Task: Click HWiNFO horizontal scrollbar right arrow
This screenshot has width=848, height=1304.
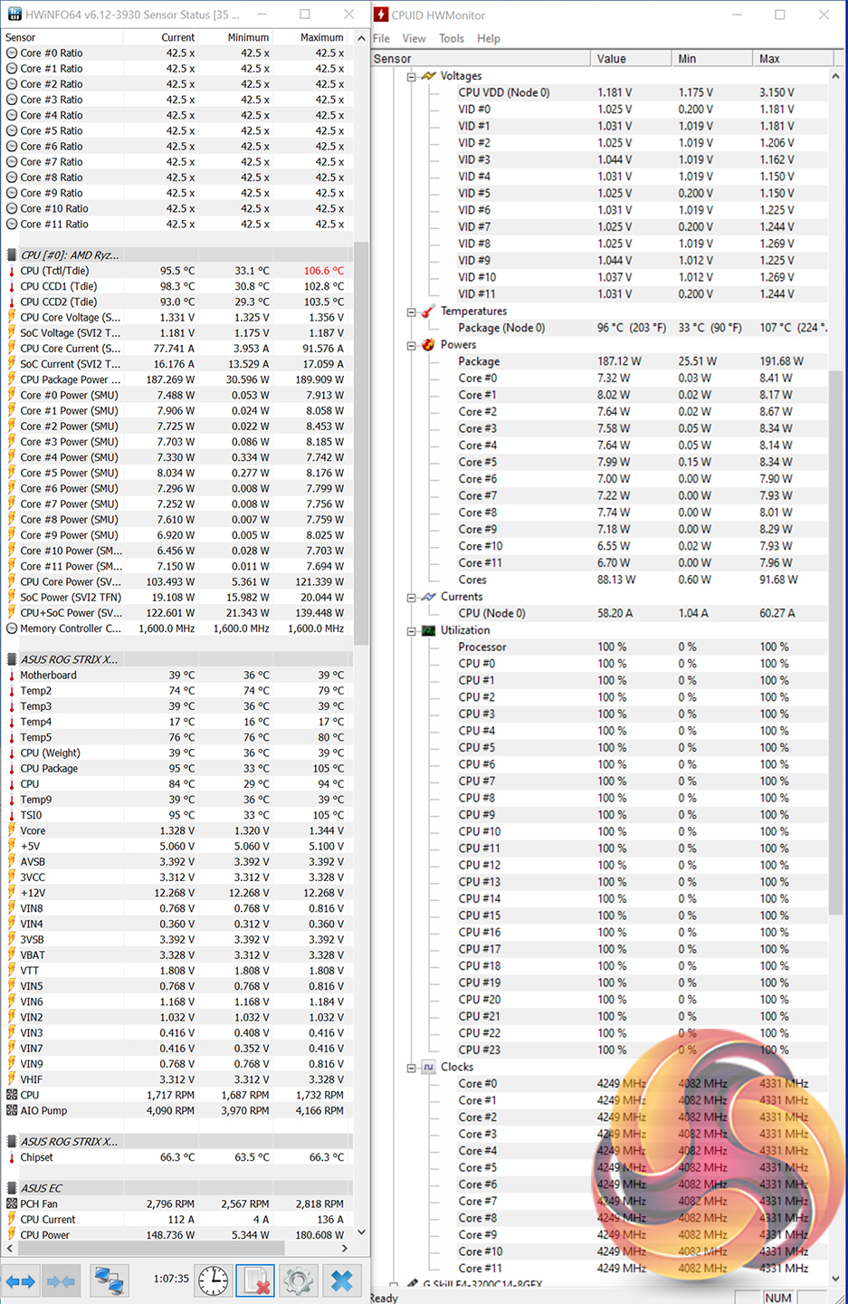Action: click(x=345, y=1248)
